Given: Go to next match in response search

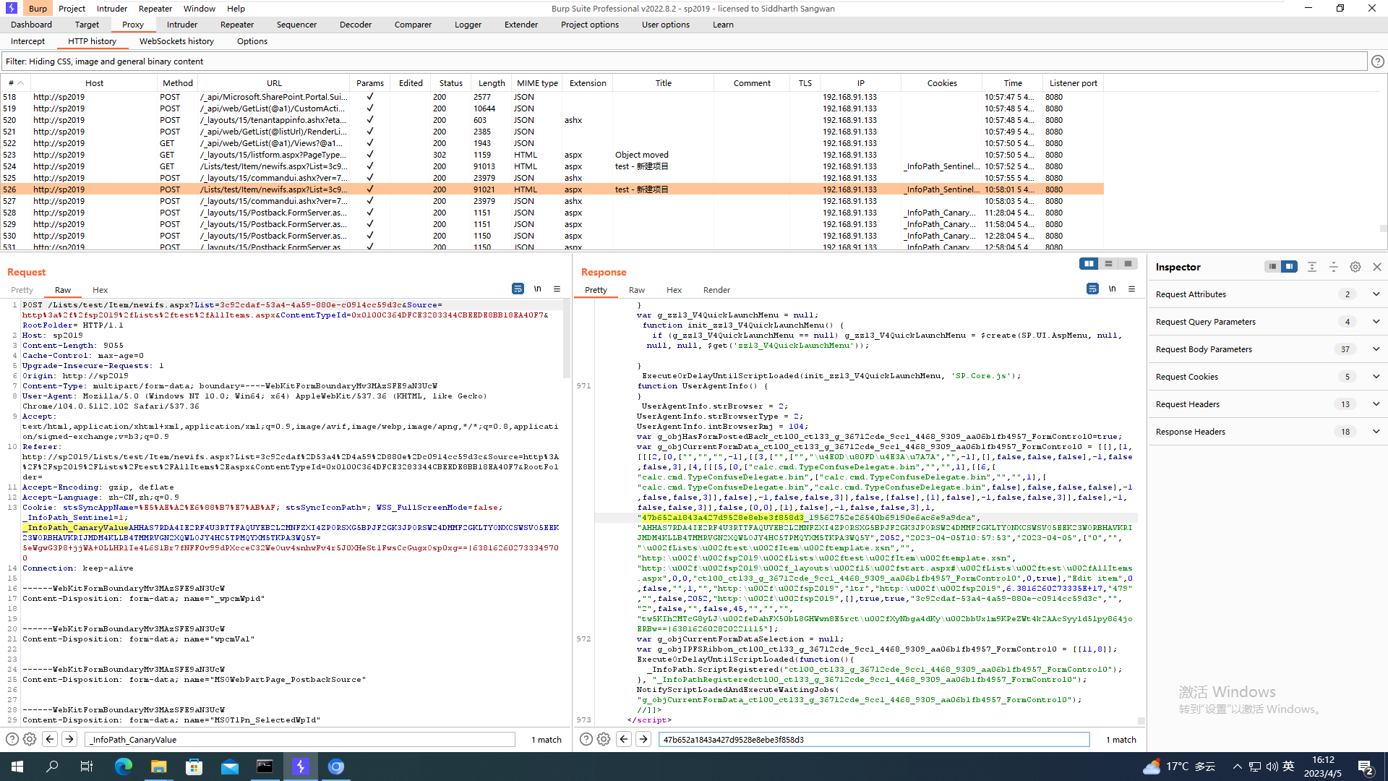Looking at the screenshot, I should (643, 739).
